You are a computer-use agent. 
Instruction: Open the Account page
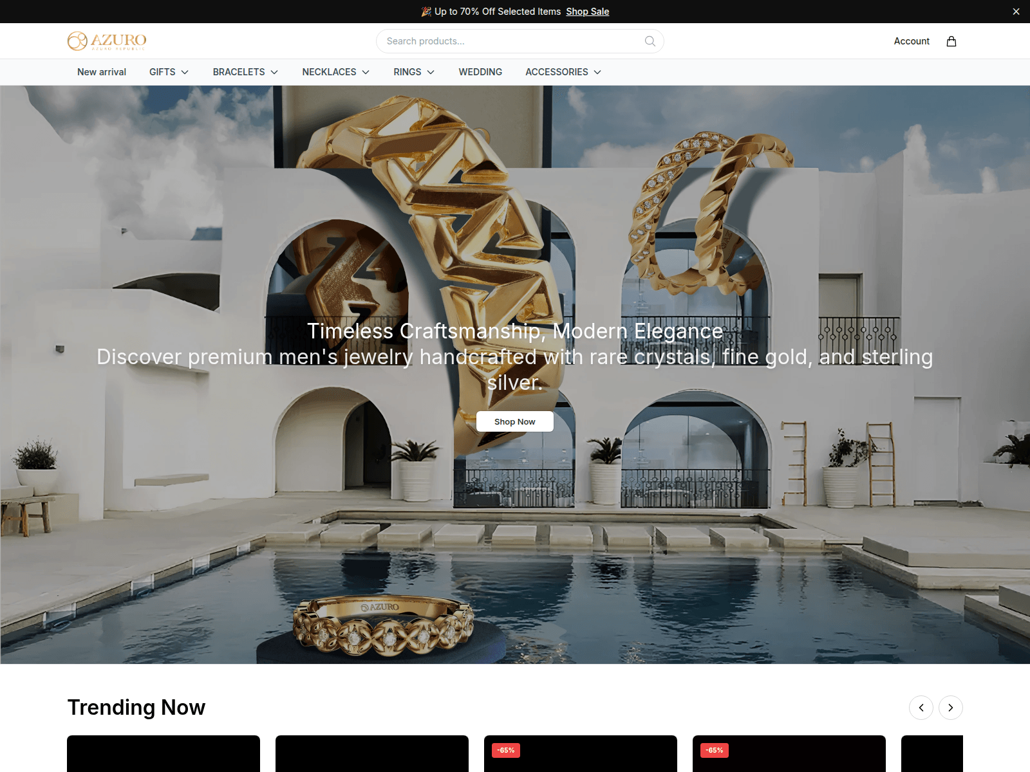pyautogui.click(x=912, y=41)
